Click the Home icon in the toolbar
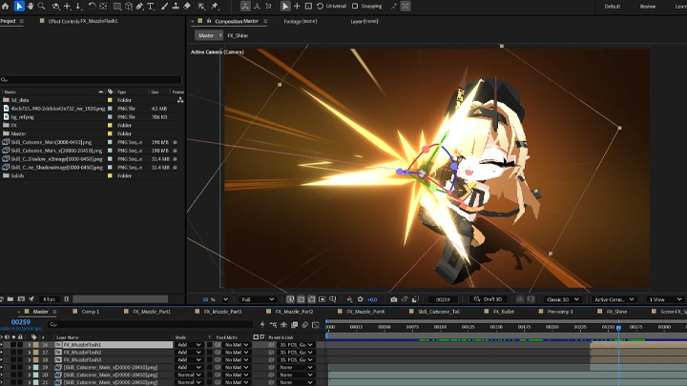The image size is (687, 386). (6, 6)
